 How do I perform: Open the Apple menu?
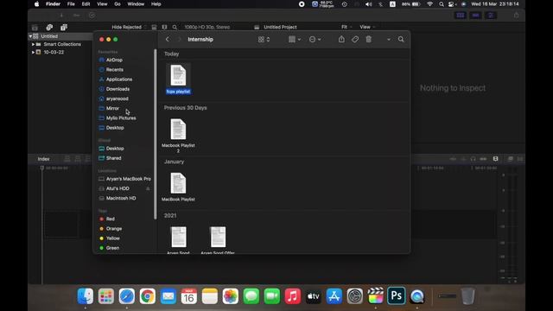(36, 4)
